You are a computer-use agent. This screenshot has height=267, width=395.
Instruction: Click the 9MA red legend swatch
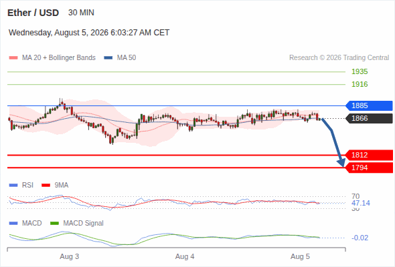(x=46, y=186)
